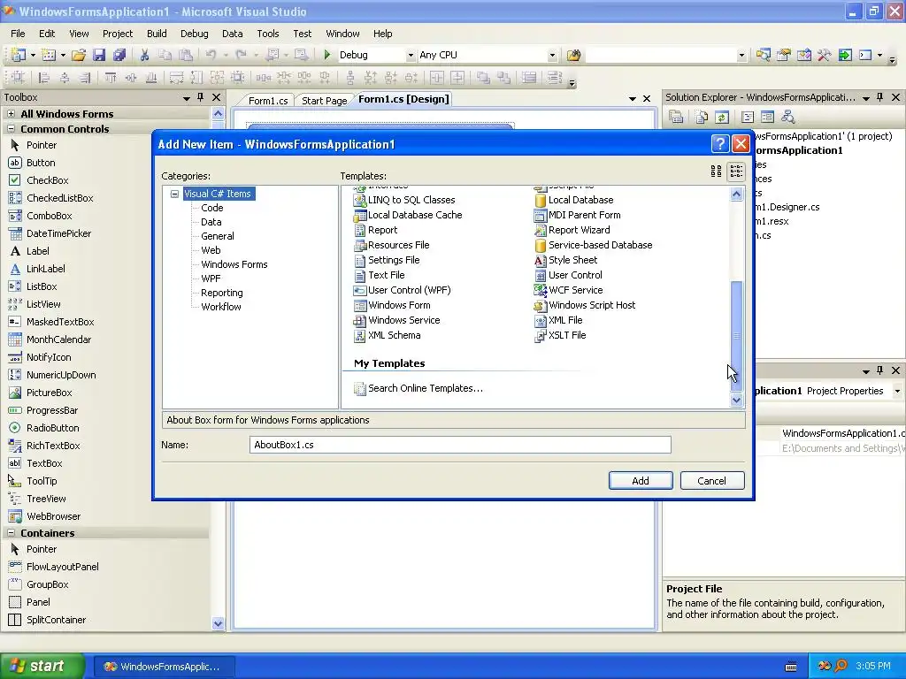Start debugging with the green play icon
Image resolution: width=906 pixels, height=679 pixels.
pos(327,55)
